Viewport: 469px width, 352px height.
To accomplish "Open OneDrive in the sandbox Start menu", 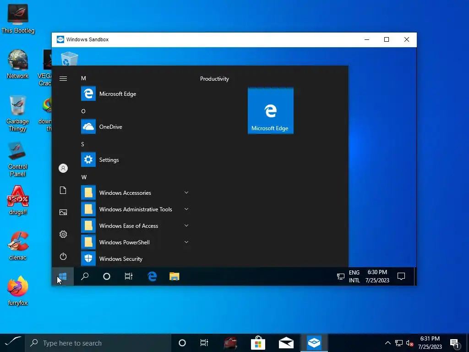I will [x=135, y=126].
